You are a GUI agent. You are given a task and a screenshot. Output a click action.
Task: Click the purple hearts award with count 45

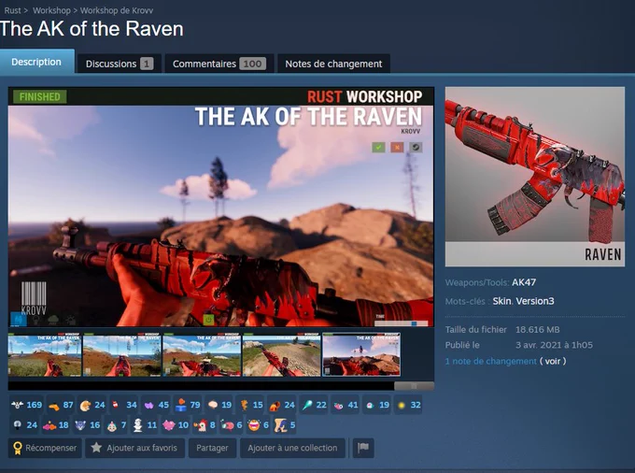pos(156,405)
